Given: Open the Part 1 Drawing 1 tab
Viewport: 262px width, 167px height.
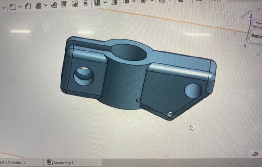Looking at the screenshot, I should (13, 162).
